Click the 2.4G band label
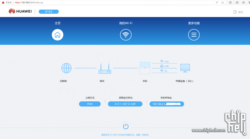 (x=166, y=61)
